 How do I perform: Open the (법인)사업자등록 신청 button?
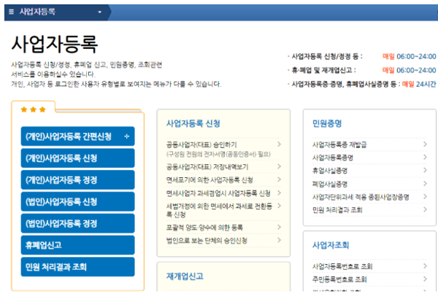pyautogui.click(x=77, y=201)
